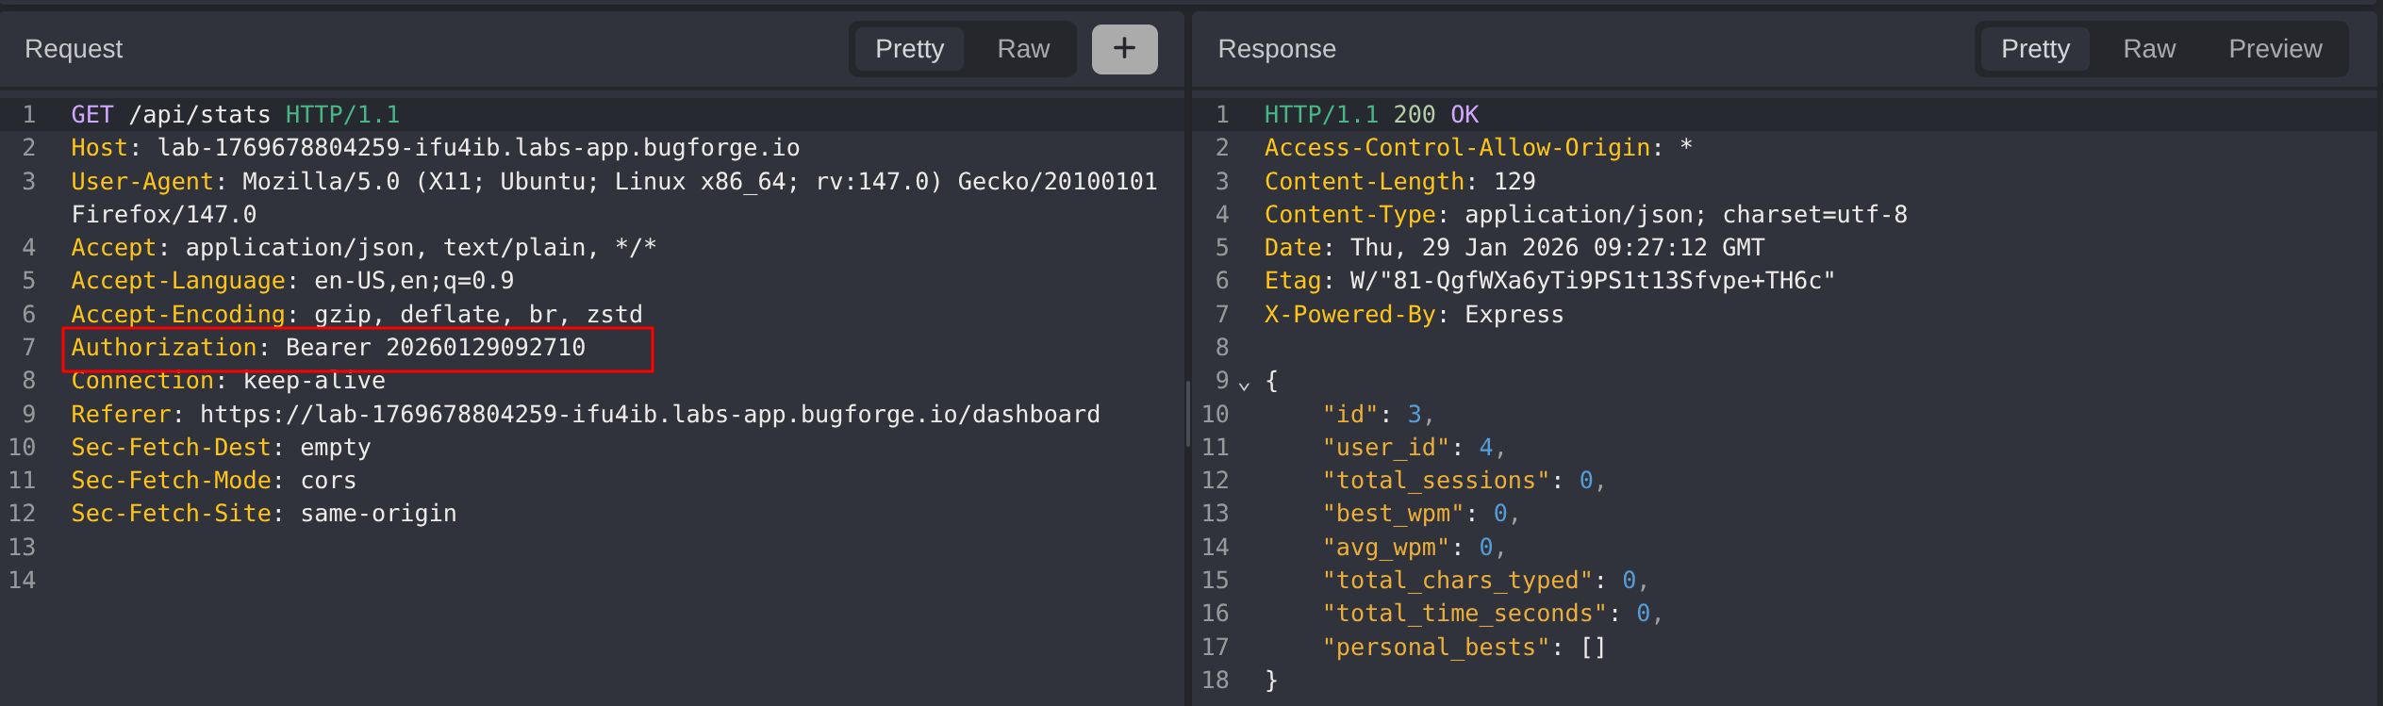Click the Accept-Encoding header line
This screenshot has width=2383, height=706.
(x=356, y=315)
